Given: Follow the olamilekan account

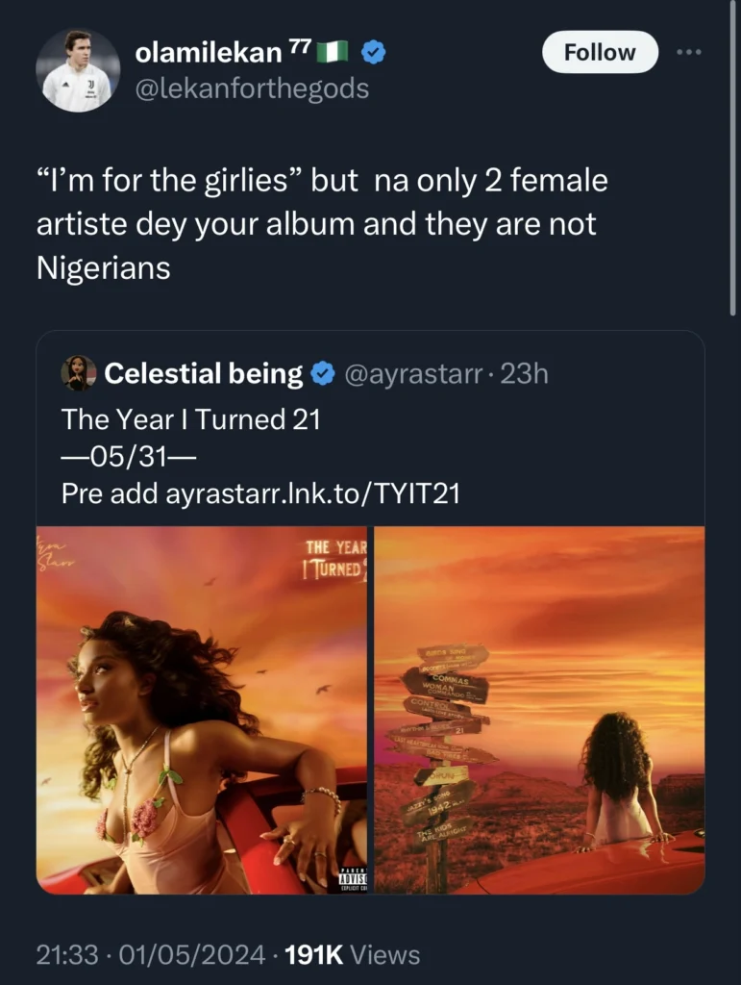Looking at the screenshot, I should pos(600,52).
